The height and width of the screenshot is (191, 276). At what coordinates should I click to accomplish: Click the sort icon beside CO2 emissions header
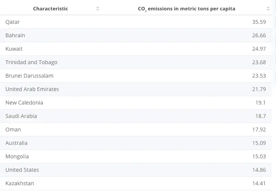coord(268,8)
